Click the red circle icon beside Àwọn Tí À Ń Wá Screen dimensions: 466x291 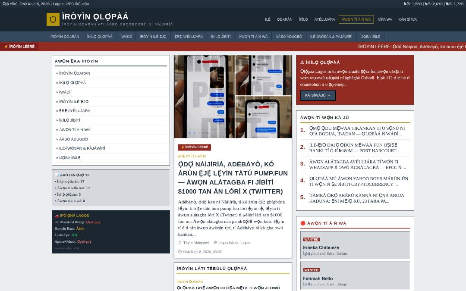click(303, 223)
